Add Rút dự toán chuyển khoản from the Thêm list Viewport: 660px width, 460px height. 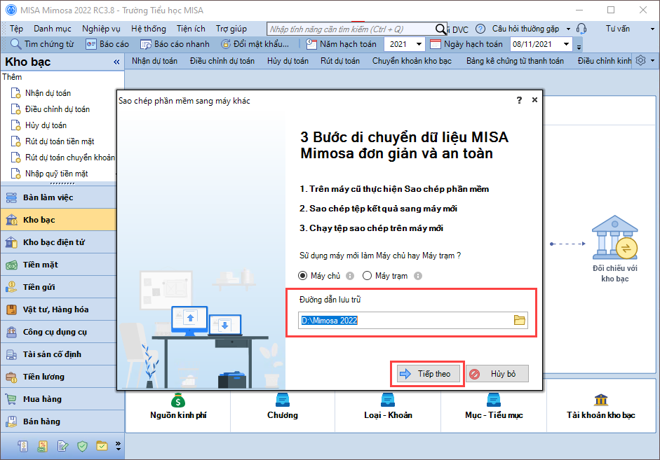point(70,158)
